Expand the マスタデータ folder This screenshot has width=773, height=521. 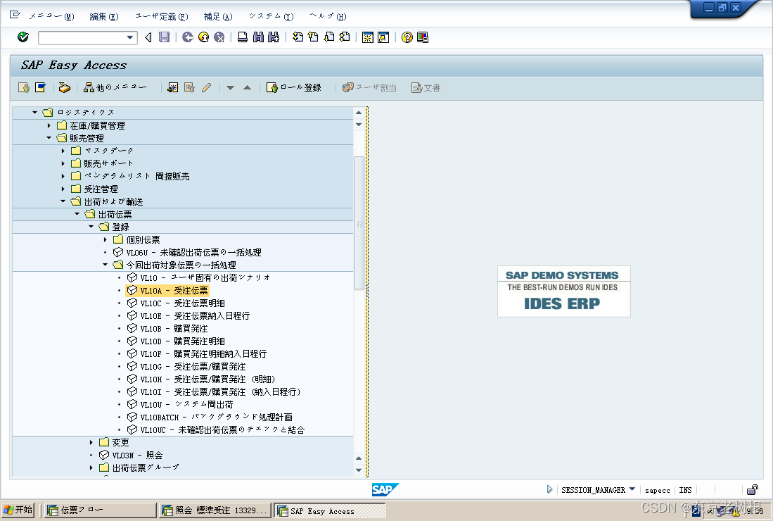(63, 151)
